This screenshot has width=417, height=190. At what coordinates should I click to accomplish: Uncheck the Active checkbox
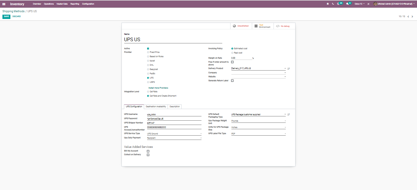click(x=148, y=49)
